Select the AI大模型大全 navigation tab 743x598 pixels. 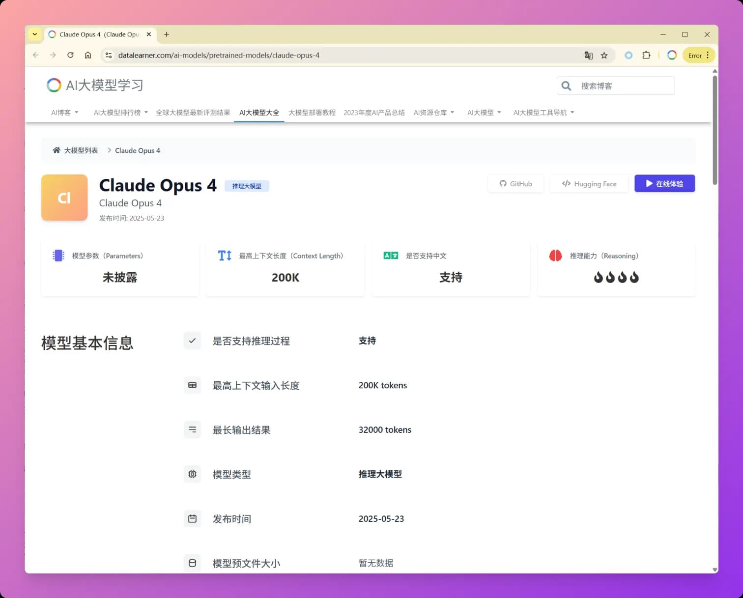point(259,112)
